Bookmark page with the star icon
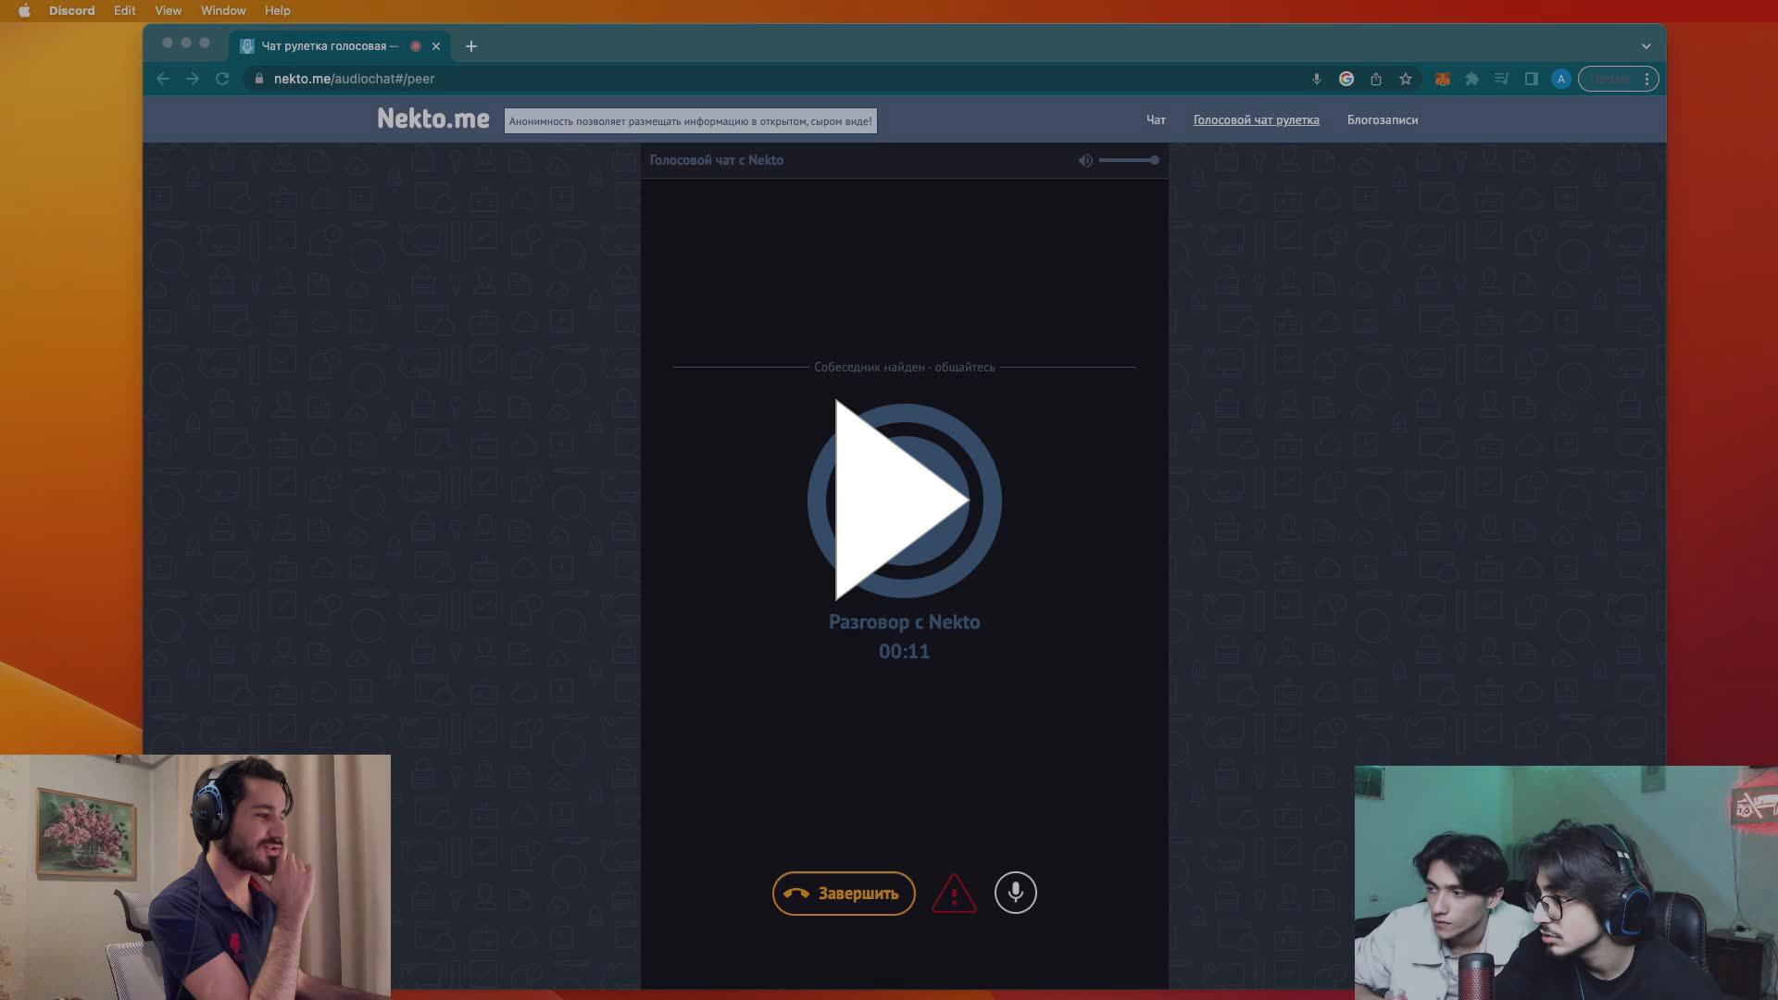 pyautogui.click(x=1406, y=80)
